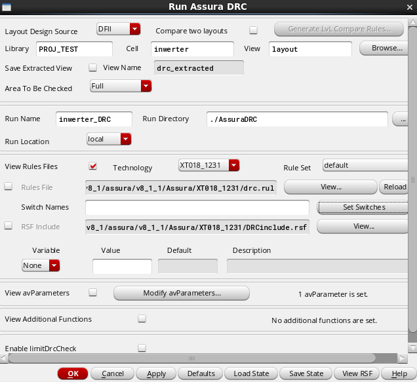This screenshot has height=382, width=417.
Task: Click the vertical scrollbar up arrow
Action: coord(413,22)
